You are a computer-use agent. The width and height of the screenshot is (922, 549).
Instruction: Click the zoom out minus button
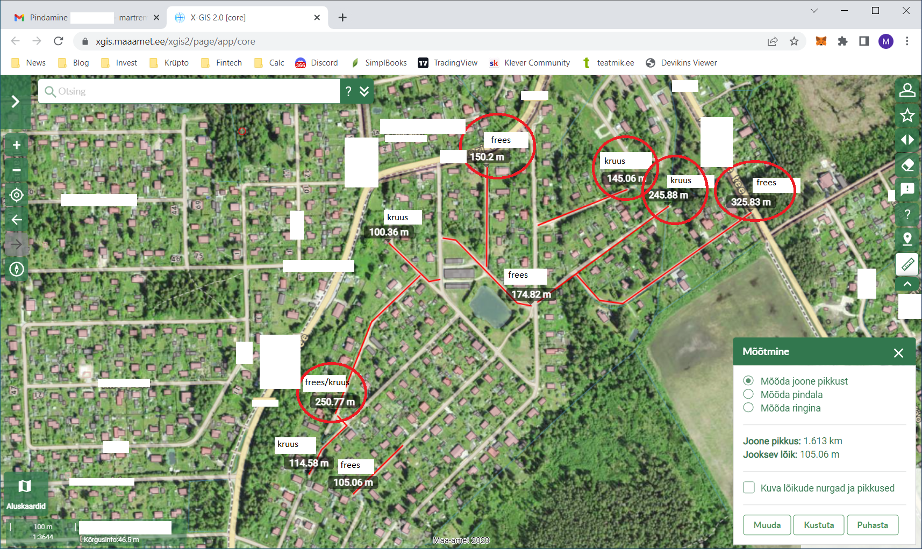click(x=17, y=170)
